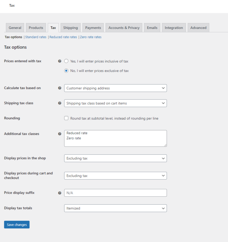
Task: Click help icon beside Calculate tax based on
Action: point(60,88)
